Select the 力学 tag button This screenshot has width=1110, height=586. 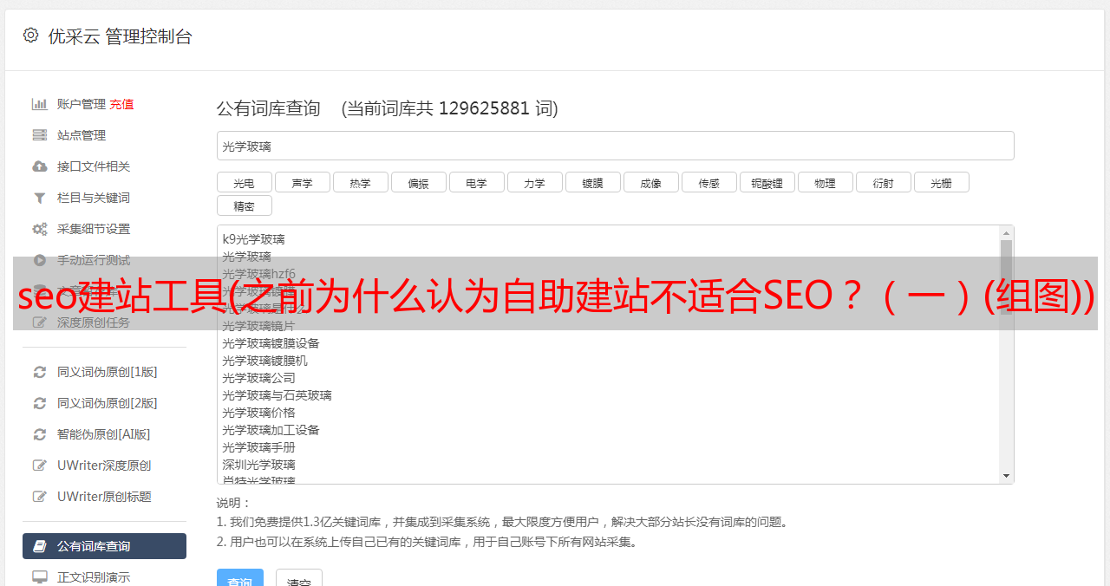[x=535, y=182]
